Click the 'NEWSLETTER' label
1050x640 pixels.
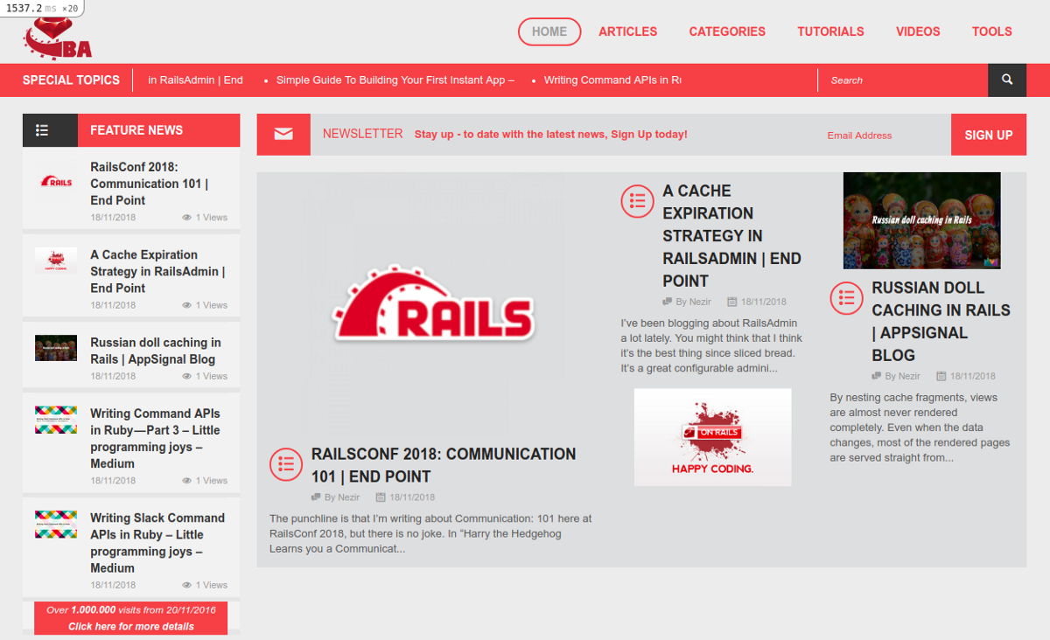click(x=362, y=134)
